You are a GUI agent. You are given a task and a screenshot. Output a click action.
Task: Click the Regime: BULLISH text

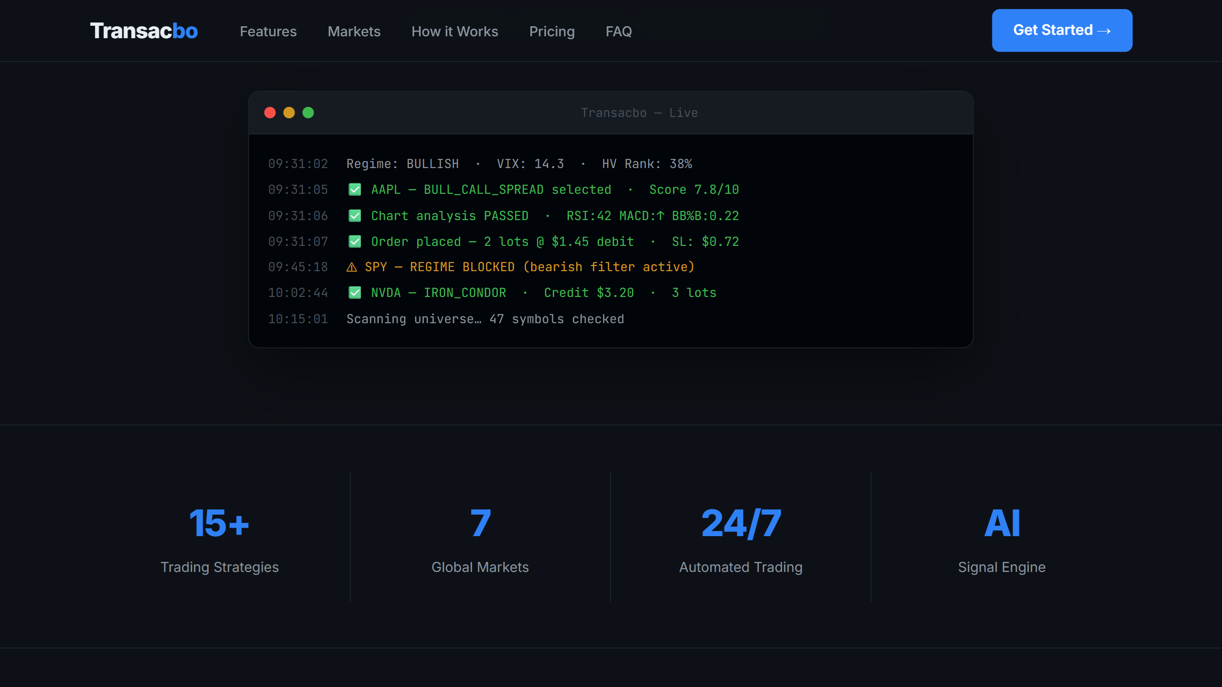(x=402, y=164)
